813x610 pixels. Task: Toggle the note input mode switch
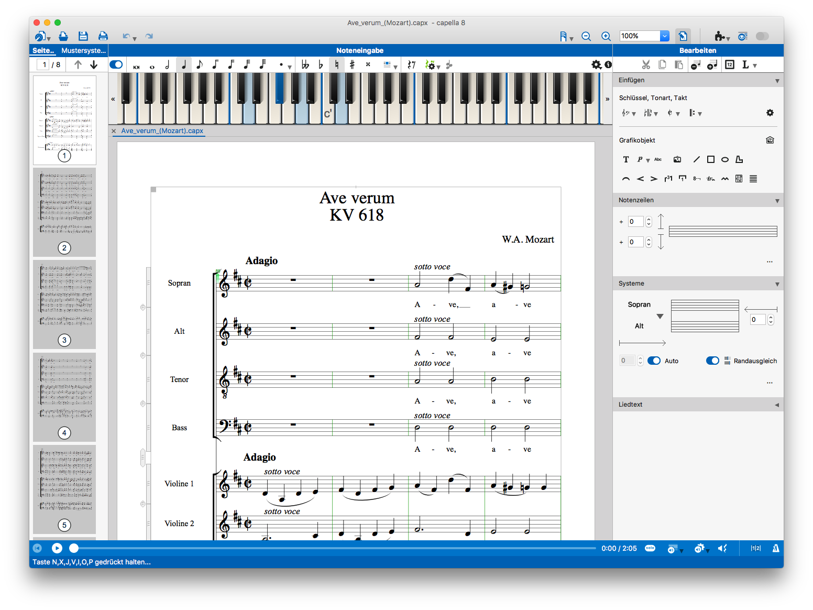[x=116, y=64]
